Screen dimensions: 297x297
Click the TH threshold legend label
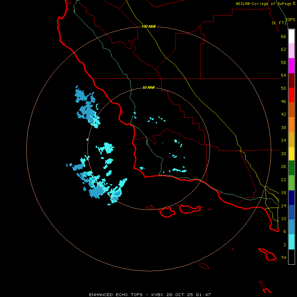point(283,258)
